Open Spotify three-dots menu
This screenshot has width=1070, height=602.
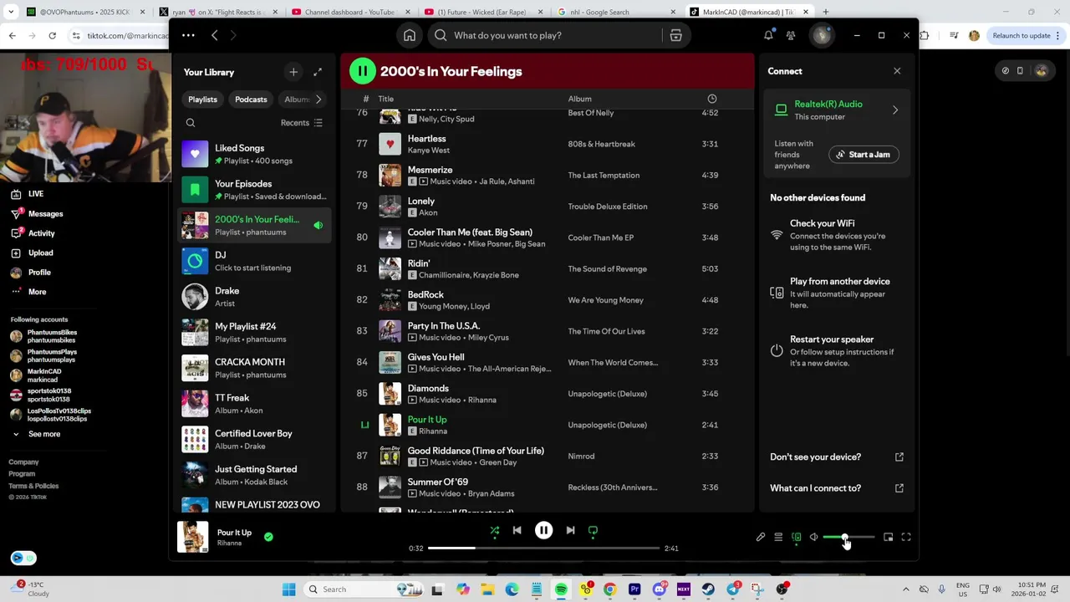tap(188, 35)
